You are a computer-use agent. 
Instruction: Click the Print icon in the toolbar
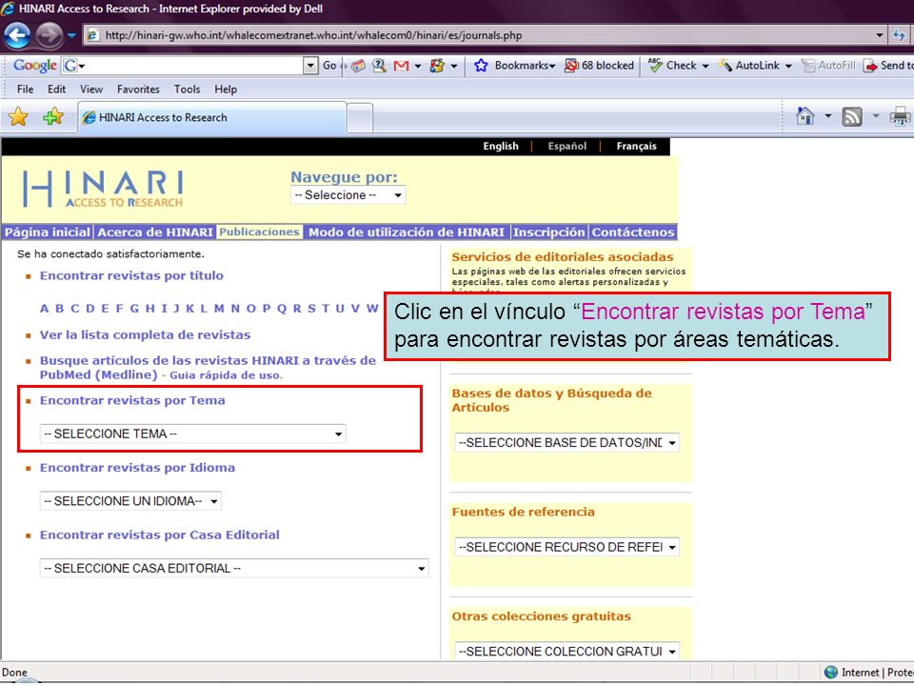900,117
